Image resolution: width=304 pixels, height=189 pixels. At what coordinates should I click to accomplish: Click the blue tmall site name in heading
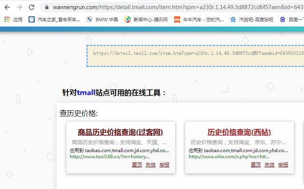click(86, 93)
